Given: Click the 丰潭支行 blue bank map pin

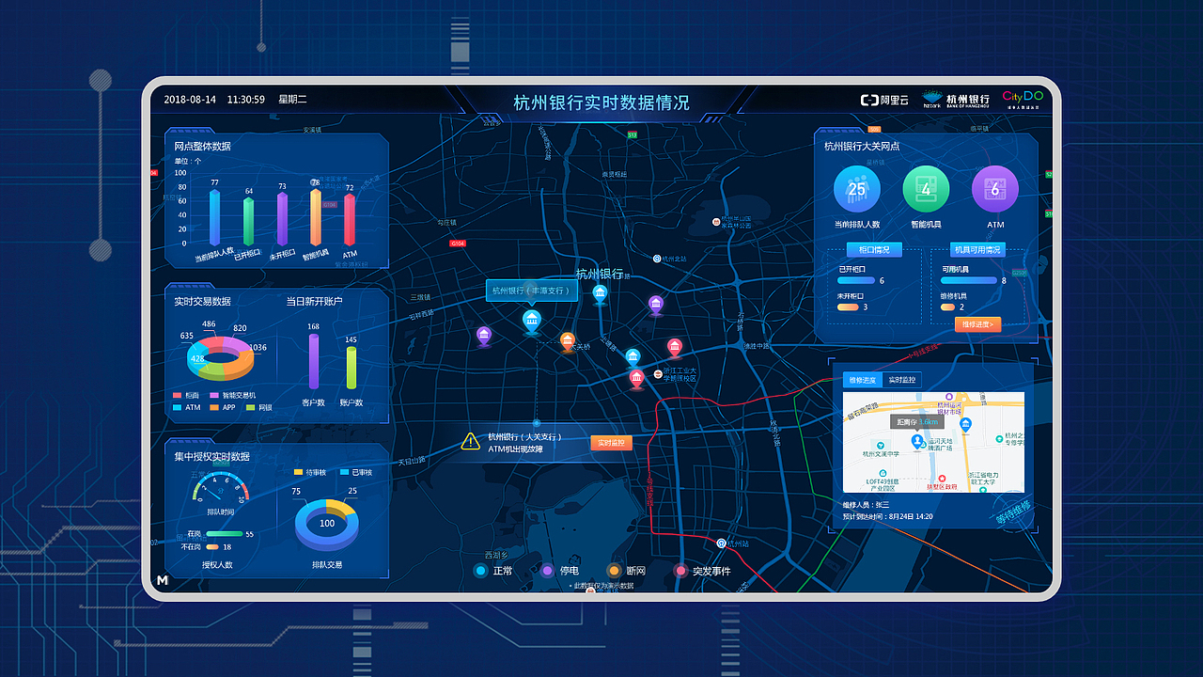Looking at the screenshot, I should click(532, 323).
